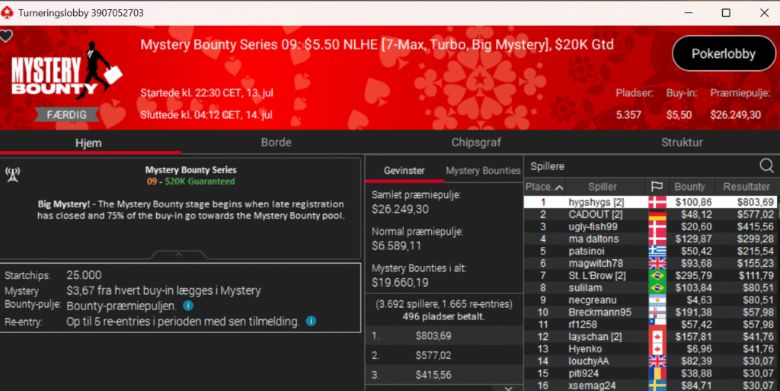
Task: Show Mystery Bounty pool info icon
Action: click(188, 306)
